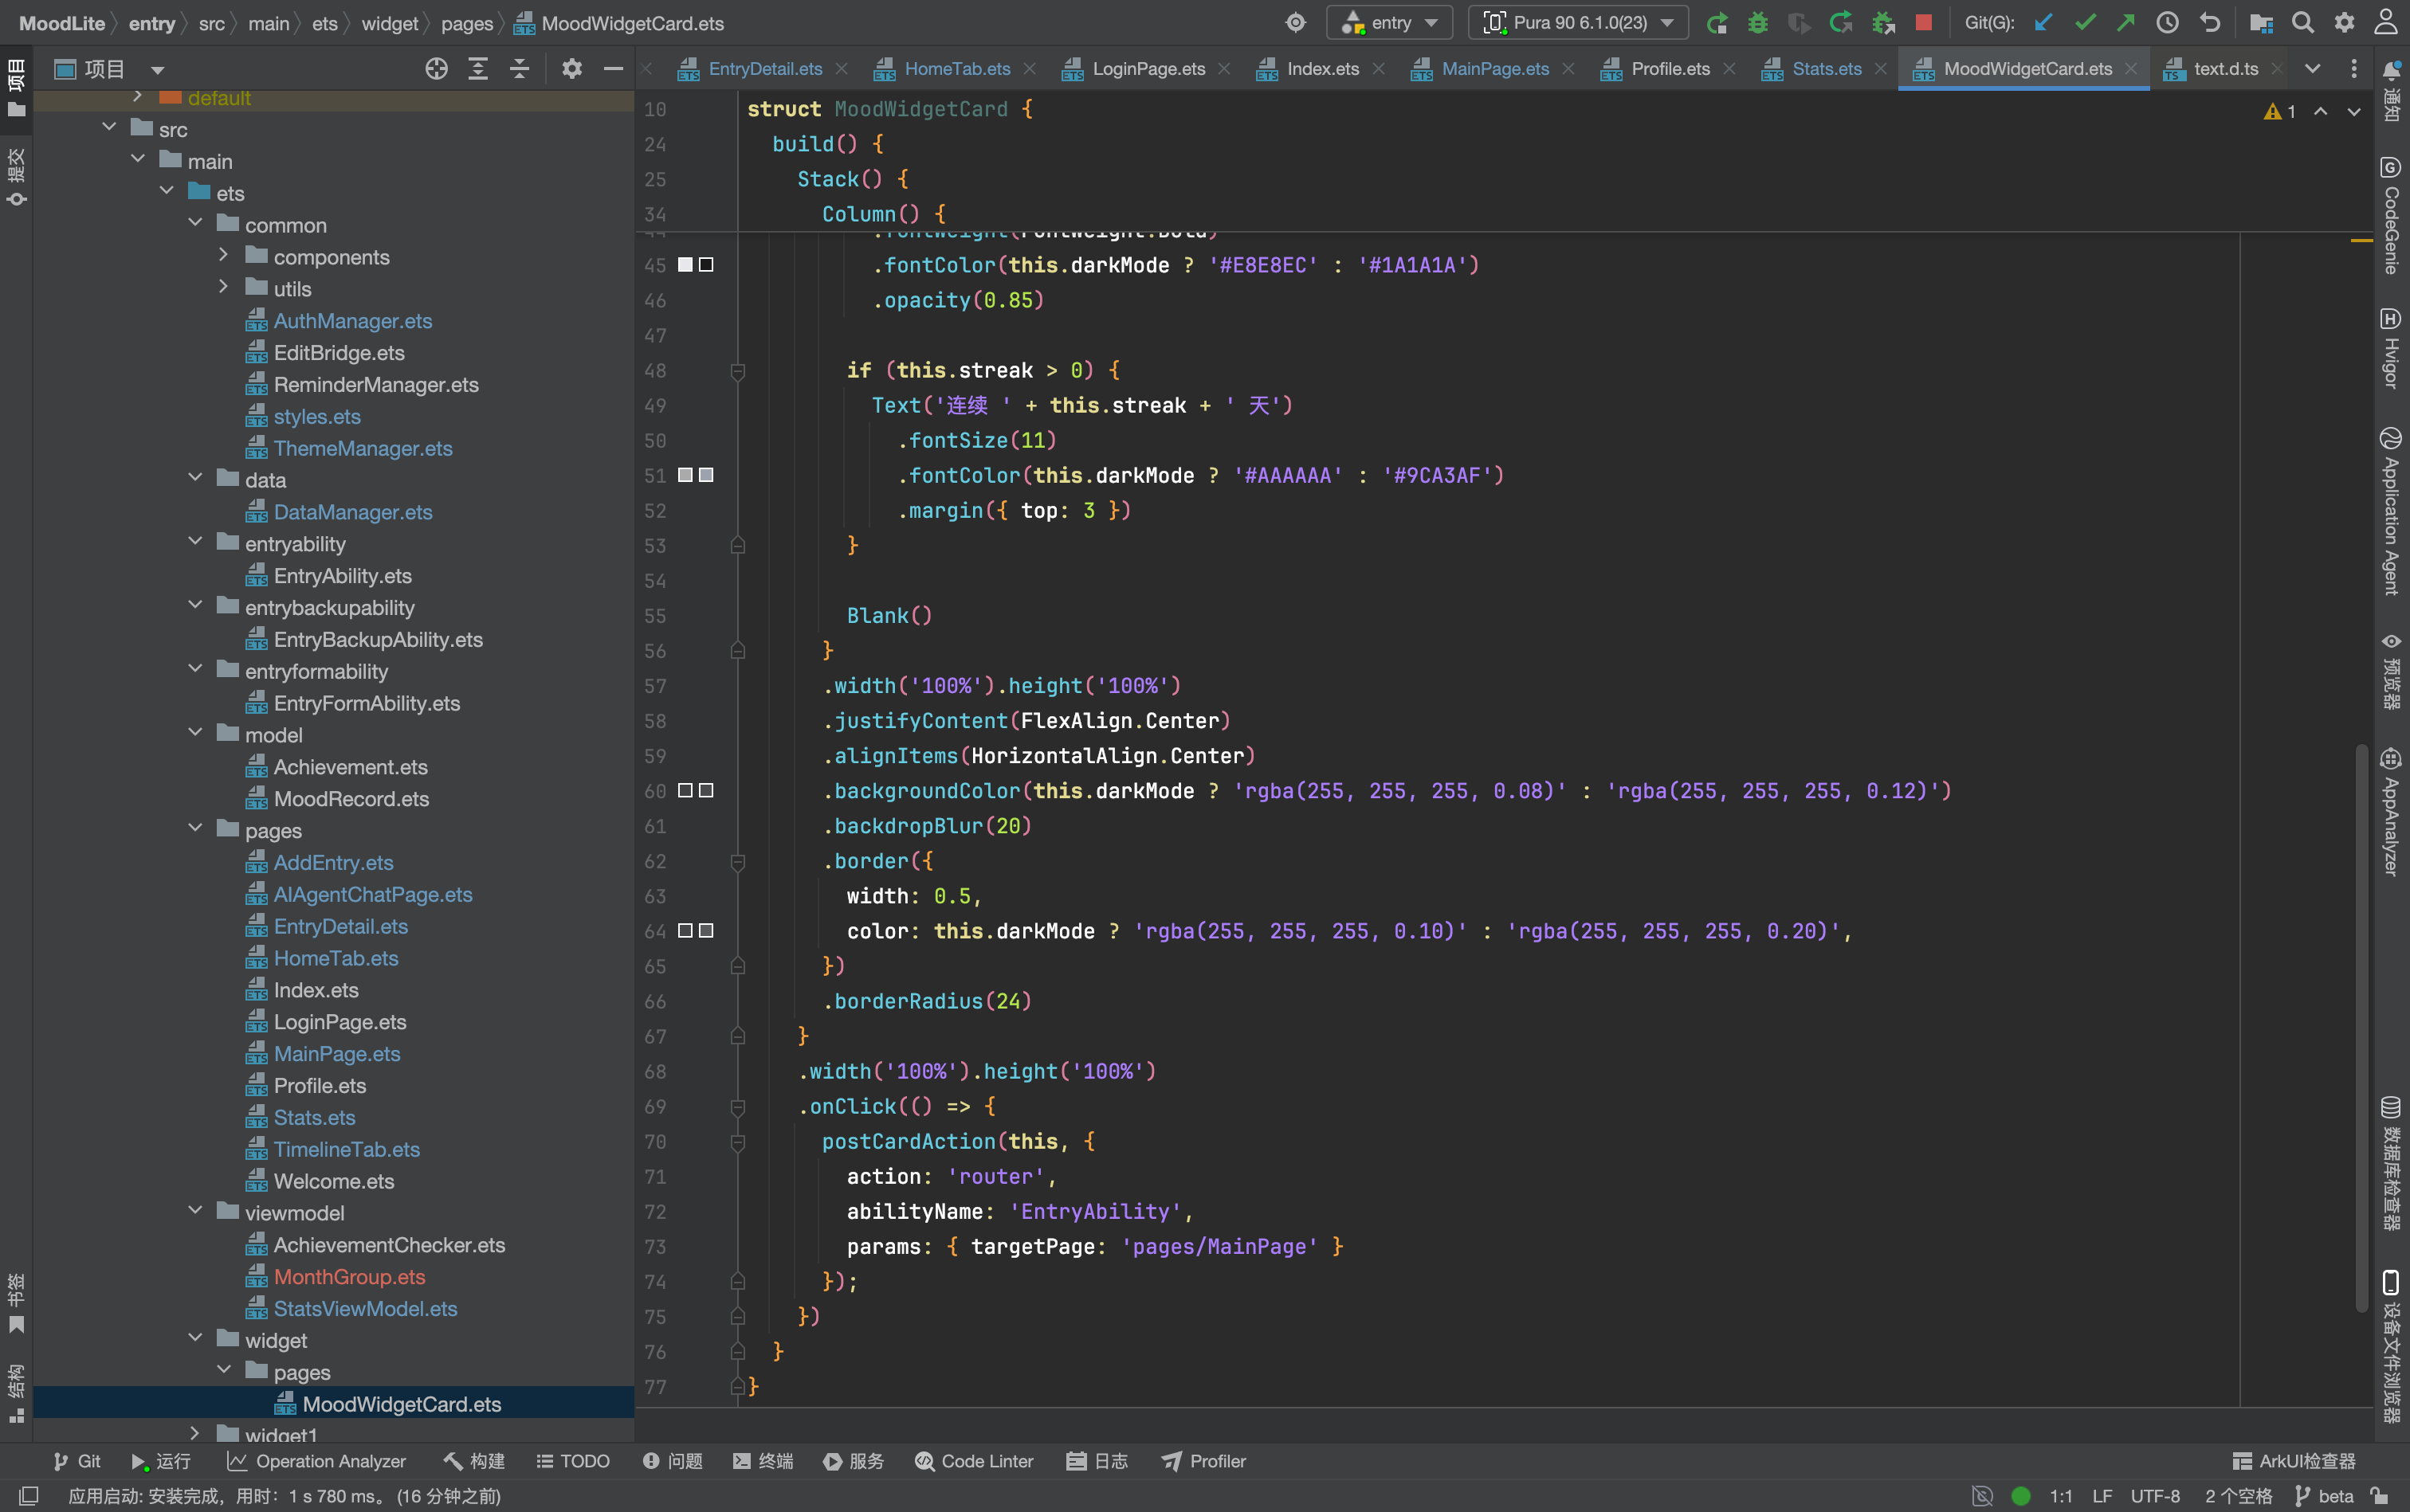
Task: Click the locate file target icon in project panel
Action: (x=436, y=68)
